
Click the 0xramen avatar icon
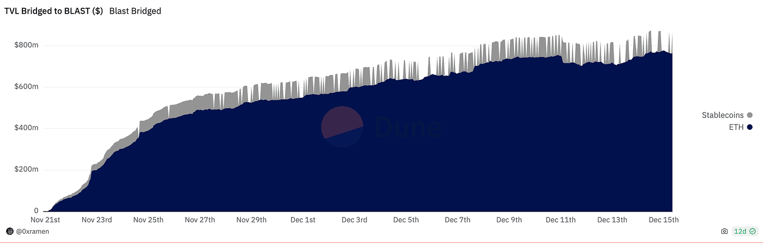tap(9, 231)
